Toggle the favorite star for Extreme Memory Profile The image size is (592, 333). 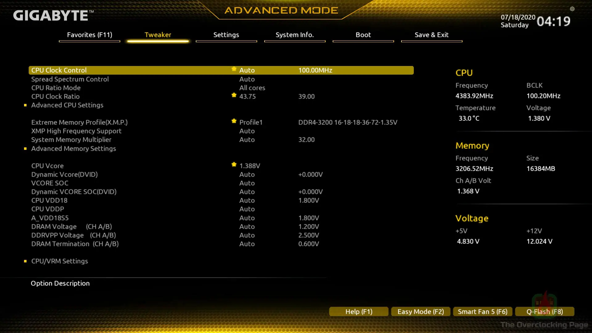pos(234,121)
